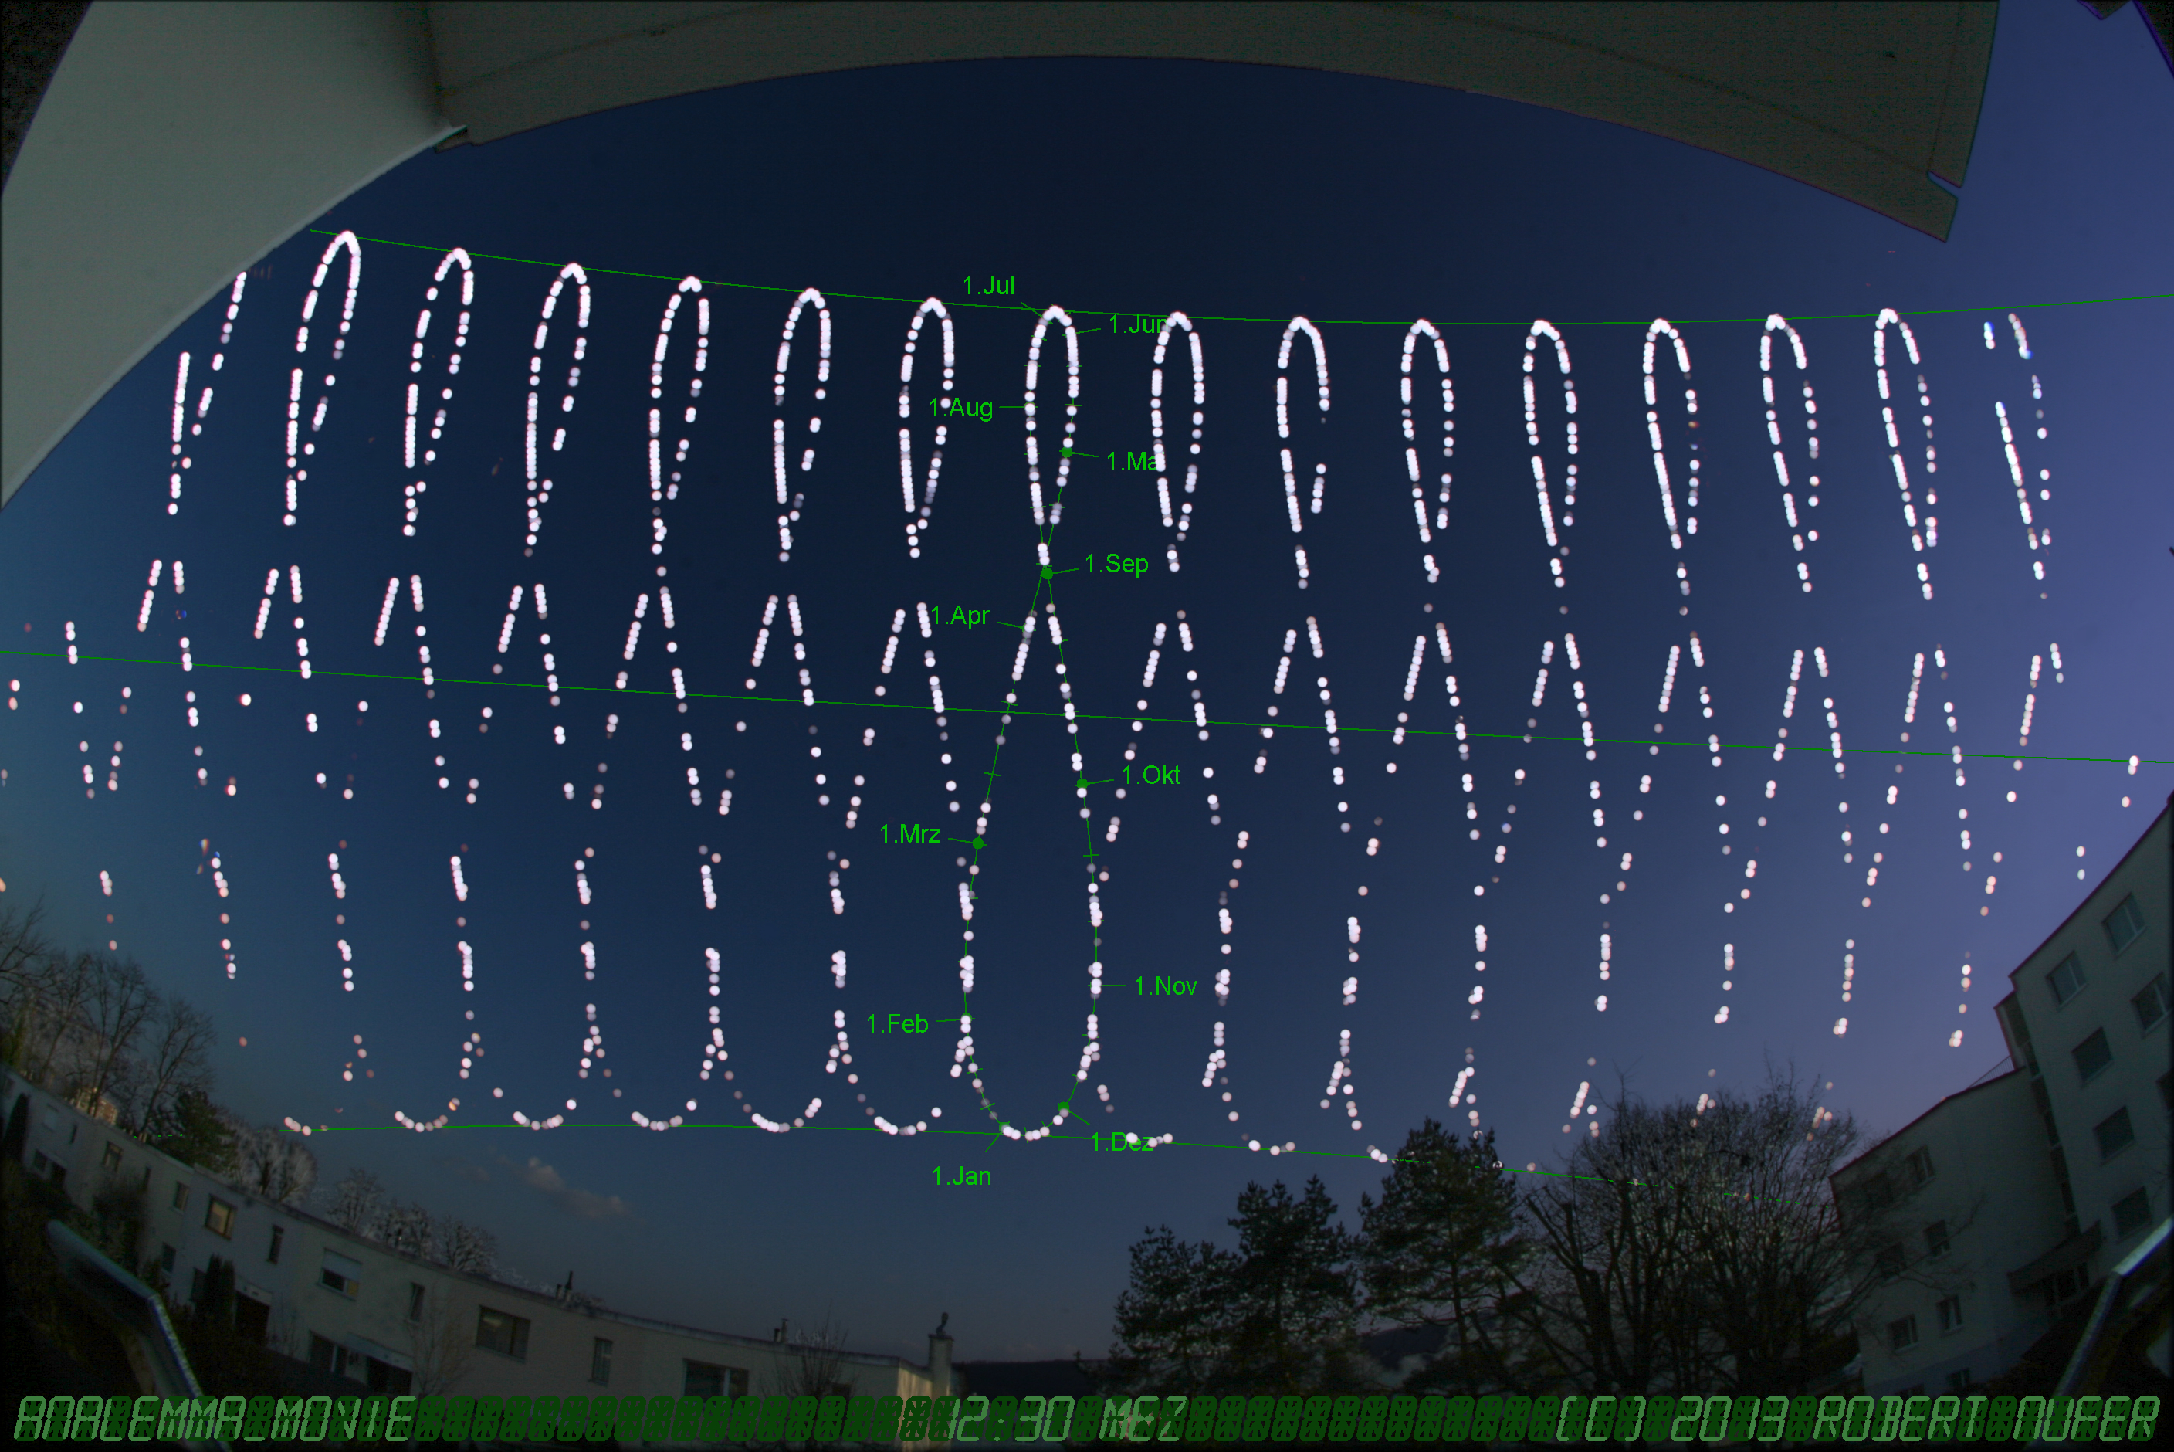Click green marker dot beside 1.Mai
This screenshot has height=1452, width=2174.
click(1067, 453)
